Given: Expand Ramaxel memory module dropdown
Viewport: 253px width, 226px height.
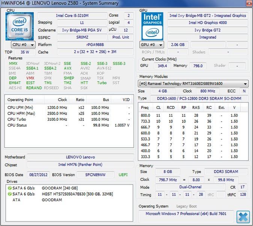Looking at the screenshot, I should pos(193,84).
